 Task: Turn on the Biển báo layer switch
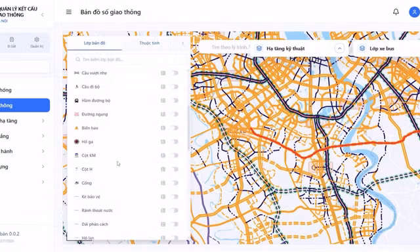pos(175,128)
